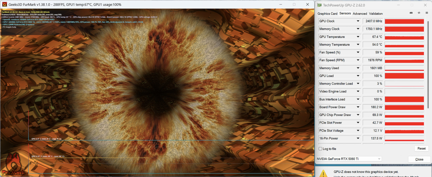Switch to the Graphics Card tab
This screenshot has width=432, height=177.
point(327,13)
